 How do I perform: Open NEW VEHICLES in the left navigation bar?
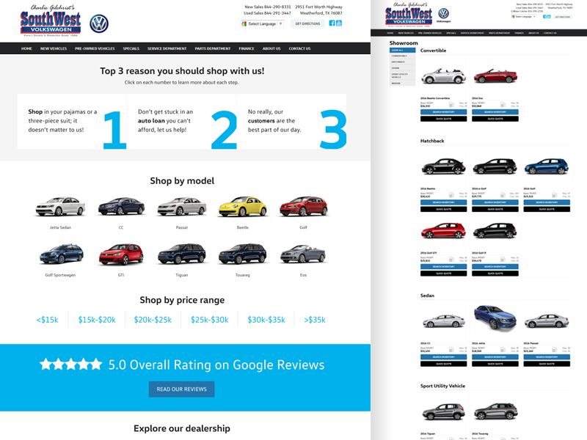click(x=54, y=48)
